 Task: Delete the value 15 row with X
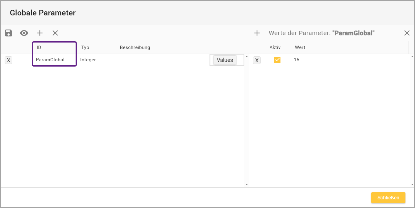(257, 60)
